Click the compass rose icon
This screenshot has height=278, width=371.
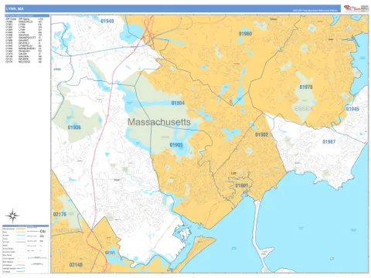point(12,215)
